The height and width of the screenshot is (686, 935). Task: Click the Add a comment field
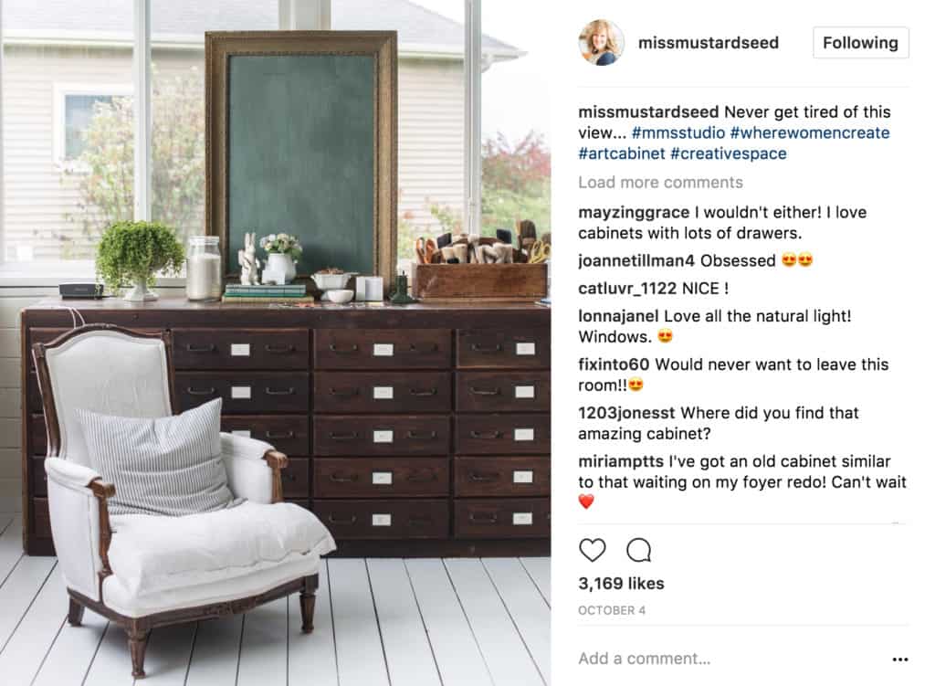tap(730, 659)
